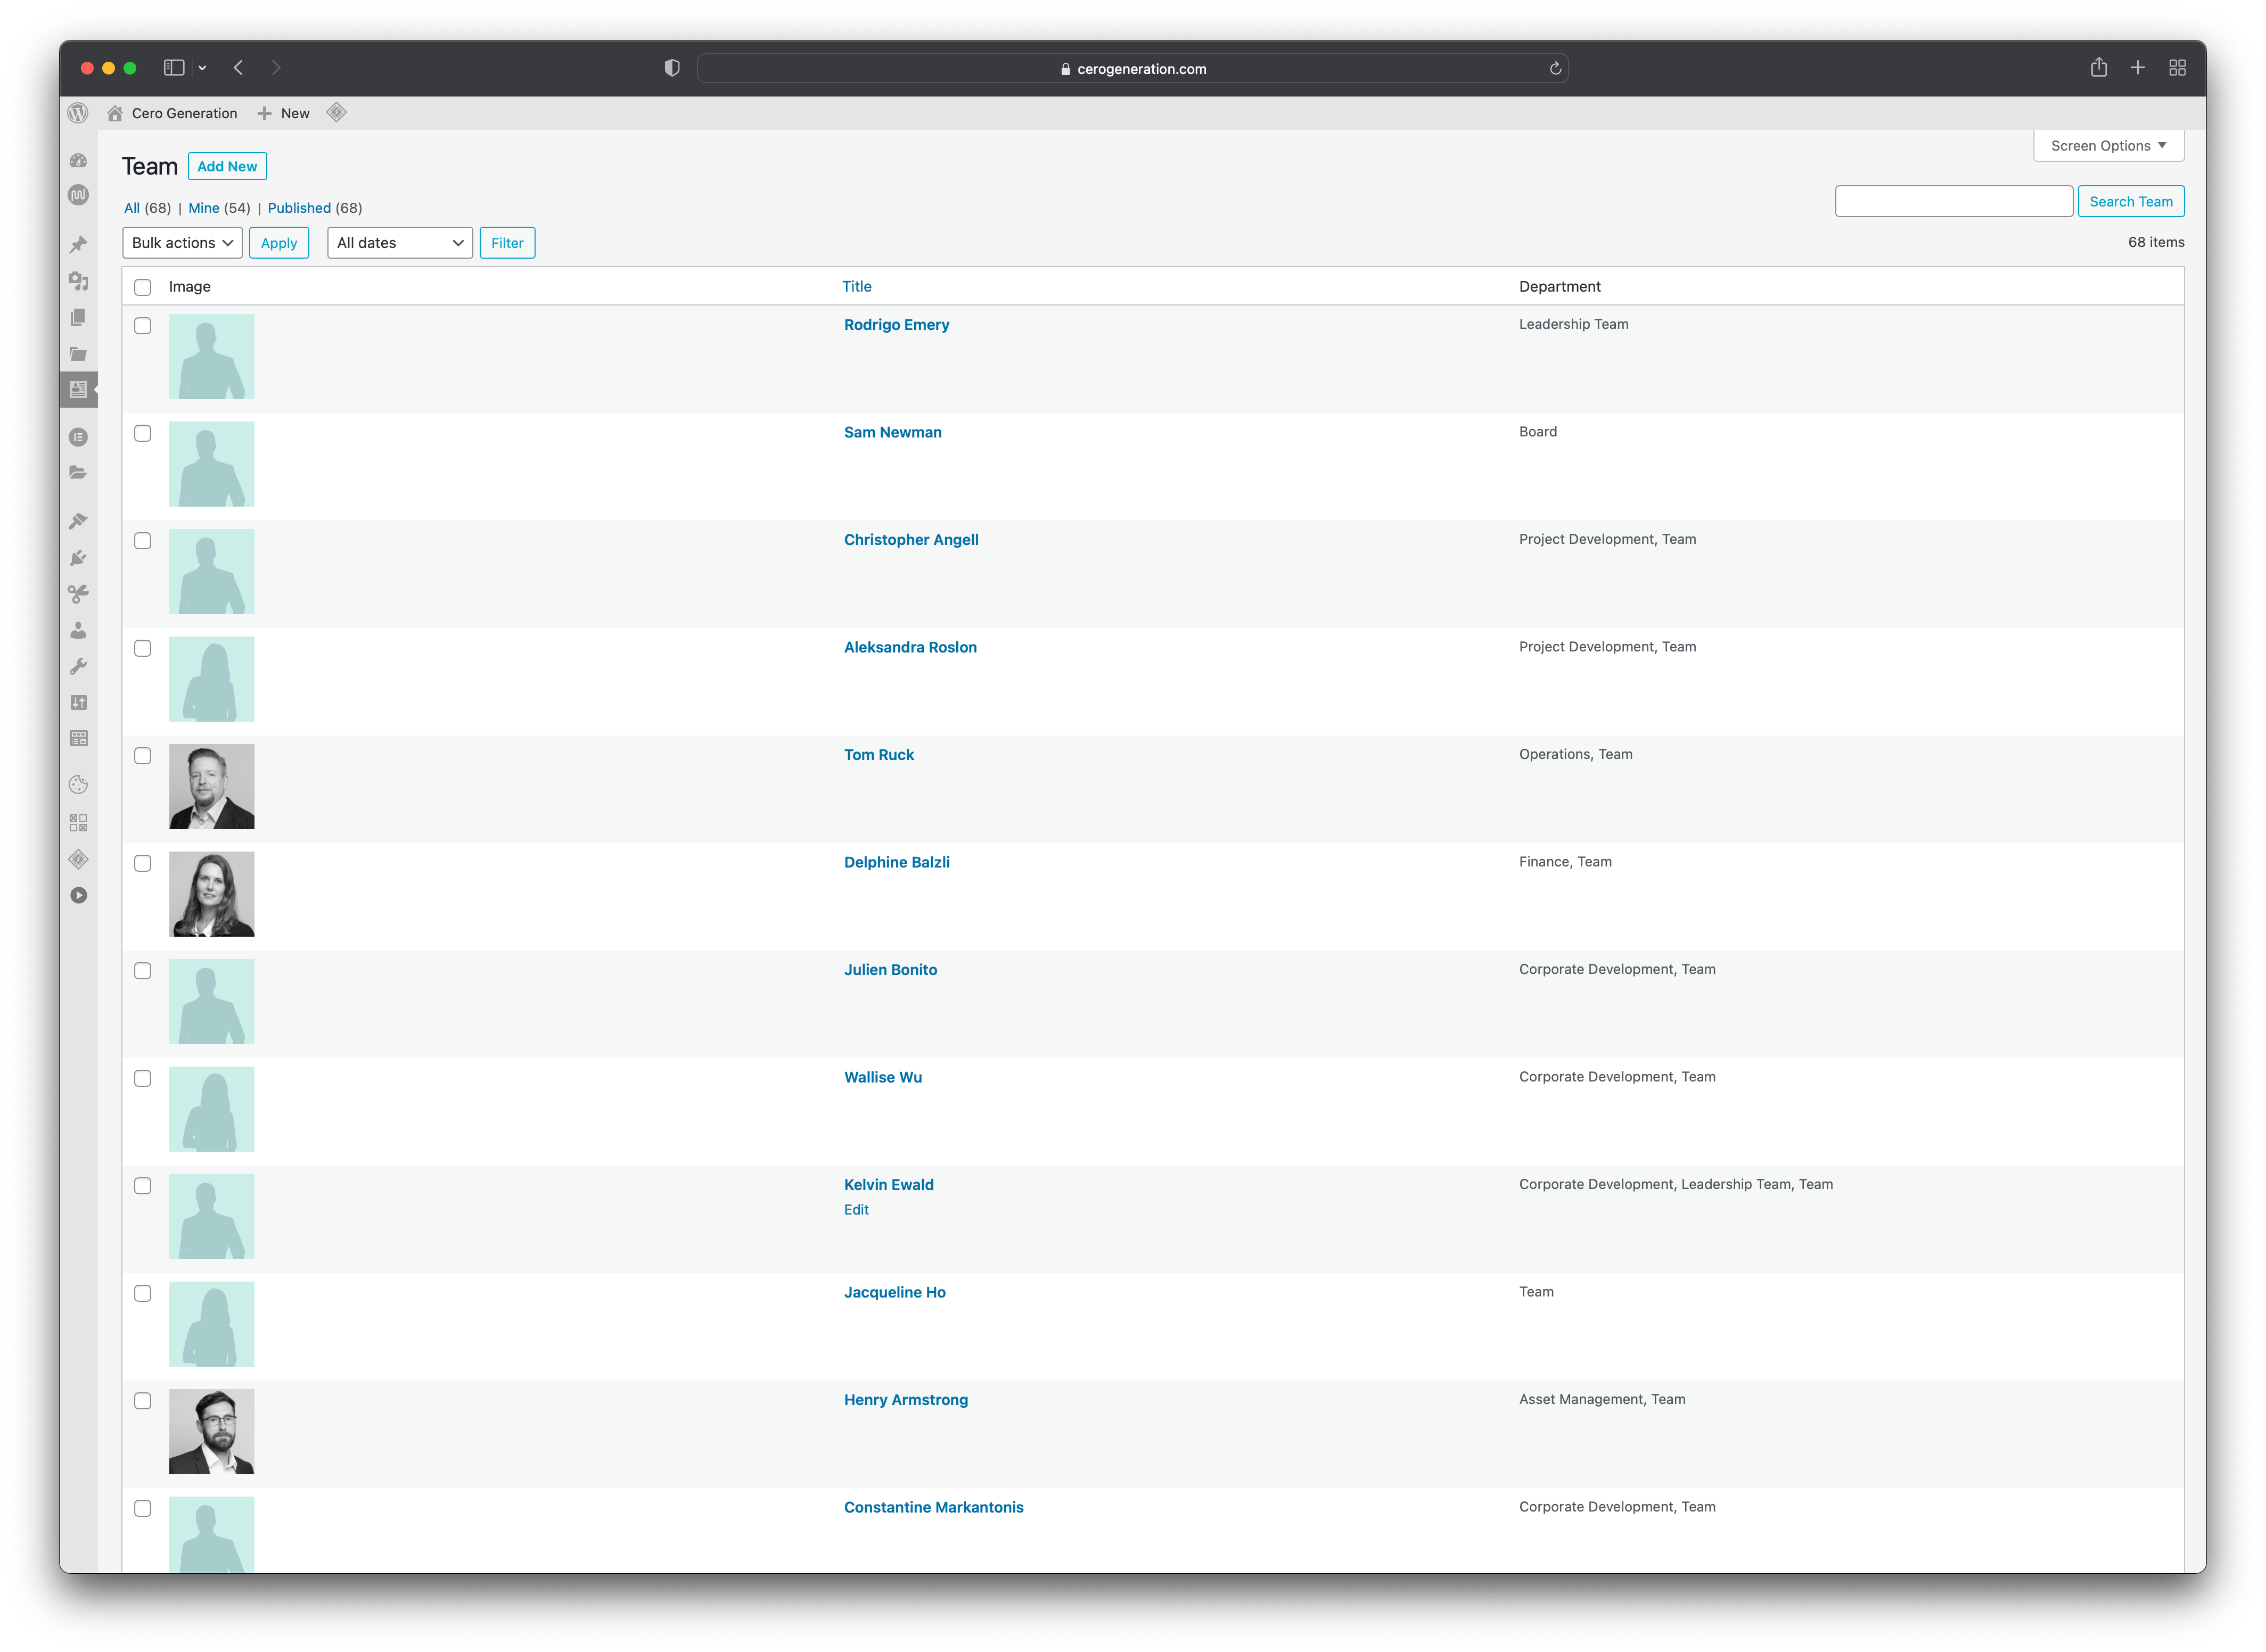Focus the Search Team text field
The image size is (2266, 1652).
coord(1953,201)
